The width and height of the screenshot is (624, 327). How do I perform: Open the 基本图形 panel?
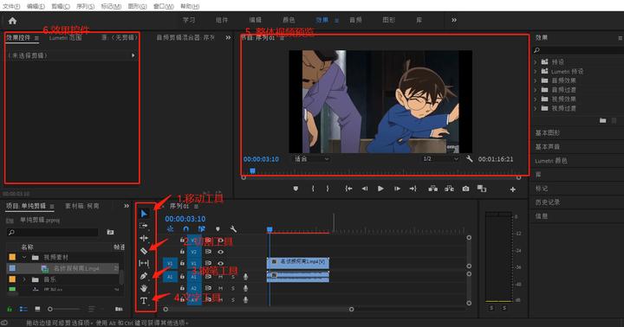547,132
